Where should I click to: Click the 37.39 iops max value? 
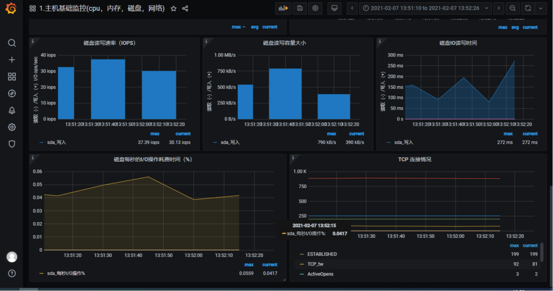tap(149, 142)
